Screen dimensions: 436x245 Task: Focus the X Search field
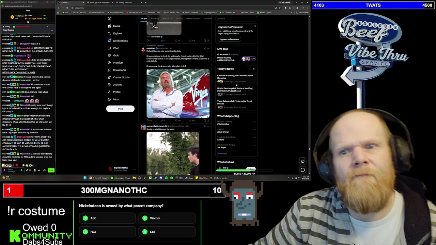[x=236, y=19]
